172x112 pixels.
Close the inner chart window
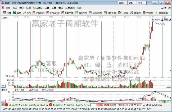click(x=169, y=8)
